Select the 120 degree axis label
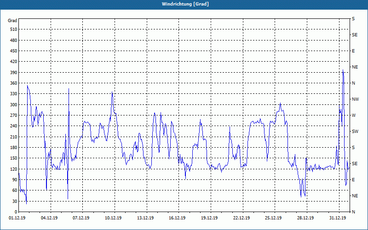Screen dimensions: 368x230 pos(14,169)
